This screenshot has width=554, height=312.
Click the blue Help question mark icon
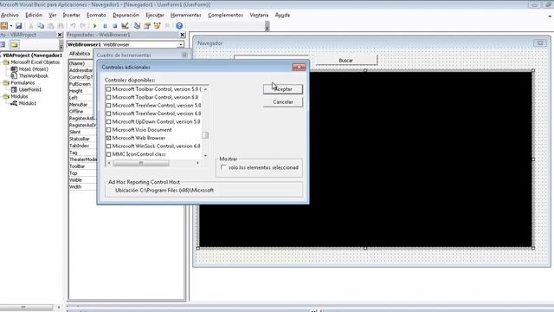tap(179, 26)
